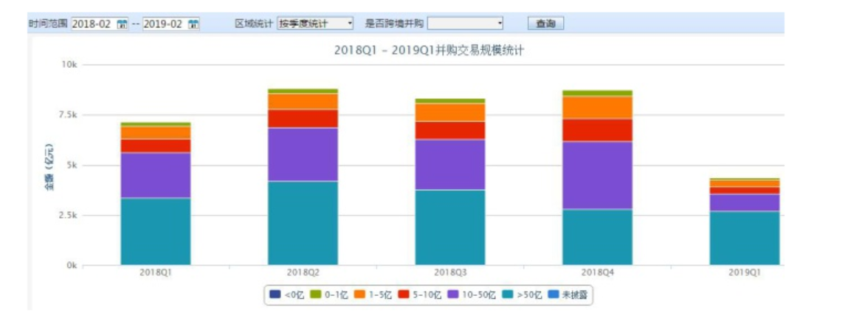Viewport: 848px width, 321px height.
Task: Toggle the 5-10亿 legend item
Action: coord(422,294)
